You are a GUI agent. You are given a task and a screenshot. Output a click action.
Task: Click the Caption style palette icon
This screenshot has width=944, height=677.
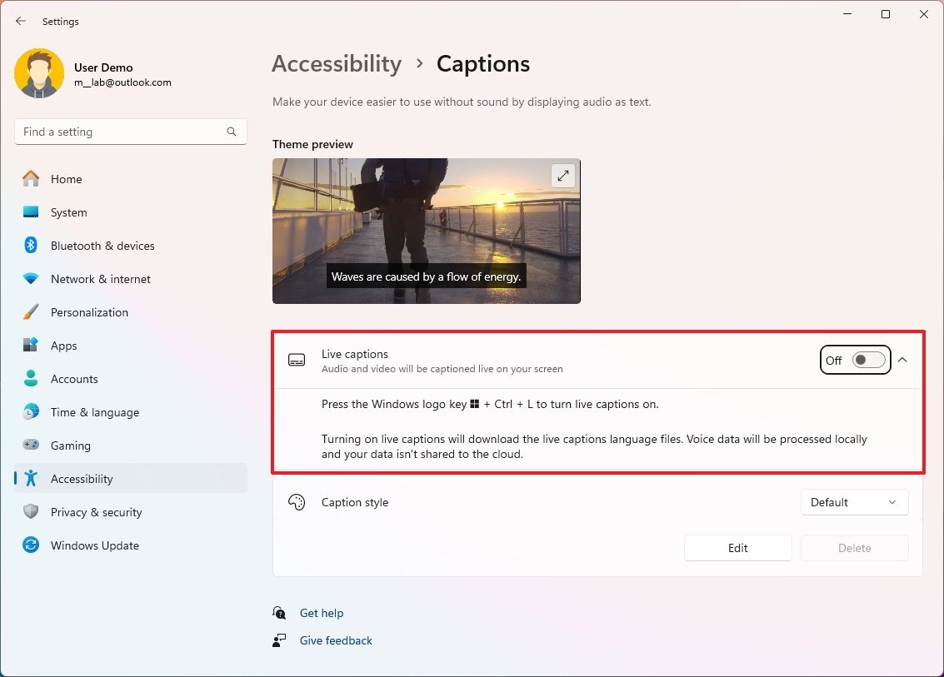(x=297, y=502)
